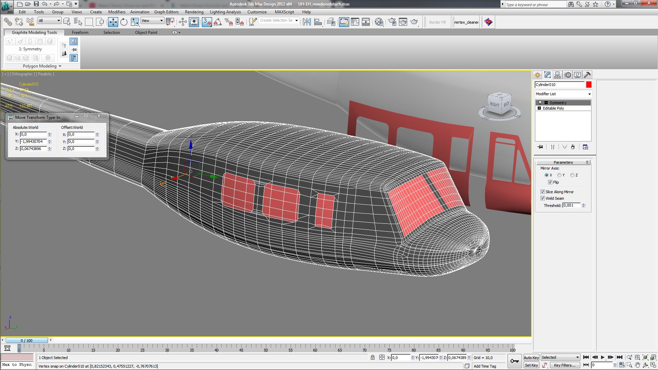
Task: Click Configure Modifier Sets icon
Action: point(585,147)
